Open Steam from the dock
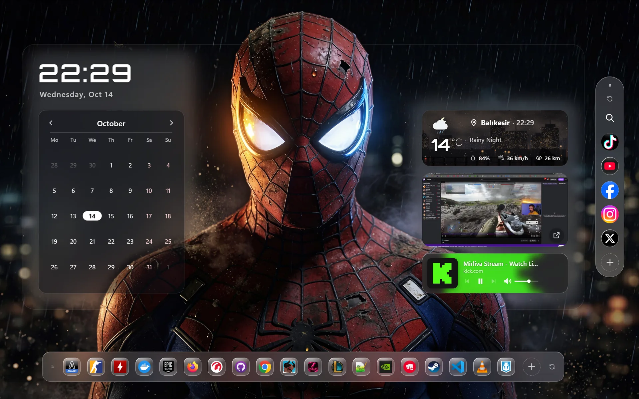The height and width of the screenshot is (399, 639). 434,367
